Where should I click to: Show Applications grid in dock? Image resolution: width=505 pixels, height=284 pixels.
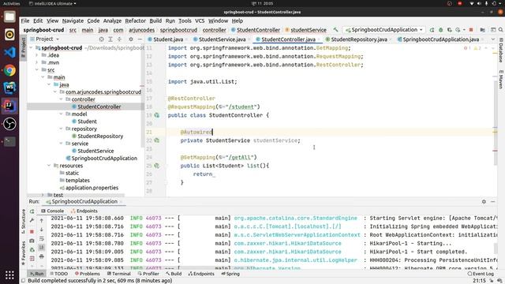[9, 275]
